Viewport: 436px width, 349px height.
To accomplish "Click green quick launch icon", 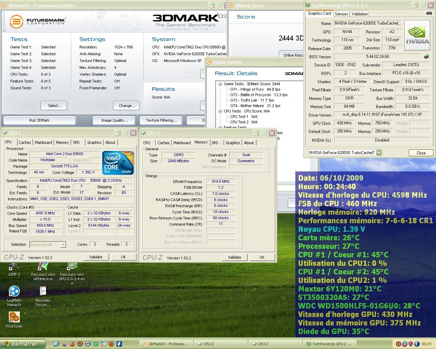I will [96, 344].
